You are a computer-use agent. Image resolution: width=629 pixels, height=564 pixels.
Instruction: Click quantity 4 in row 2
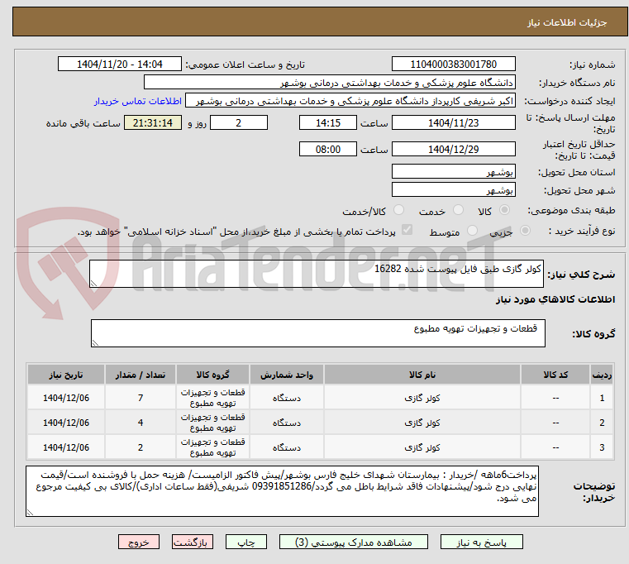[141, 423]
